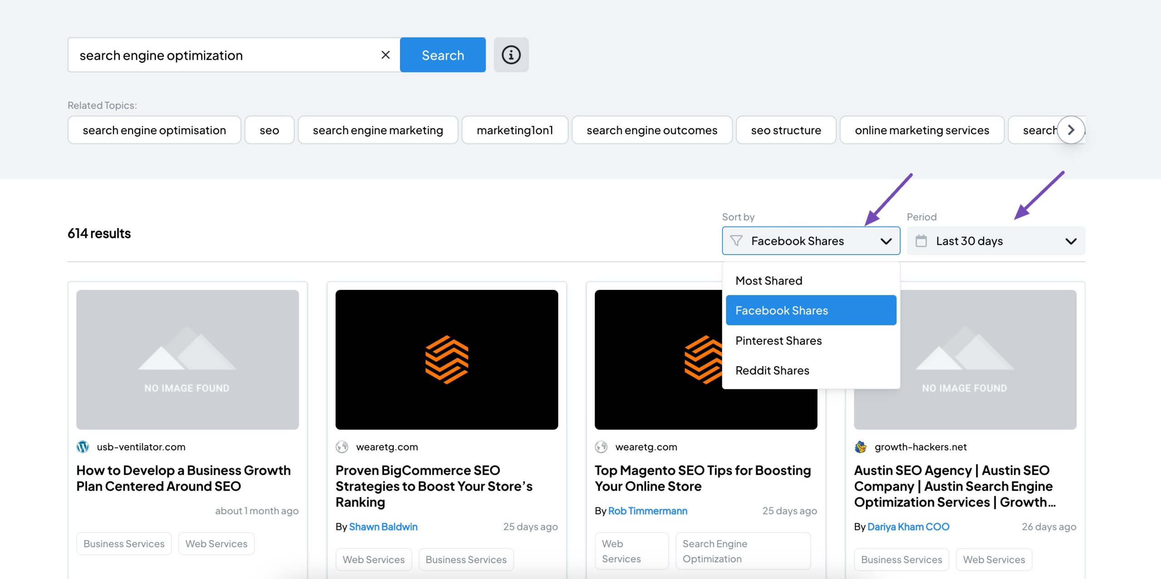Click the WordPress favicon beside usb-ventilator.com
The width and height of the screenshot is (1161, 579).
click(83, 447)
